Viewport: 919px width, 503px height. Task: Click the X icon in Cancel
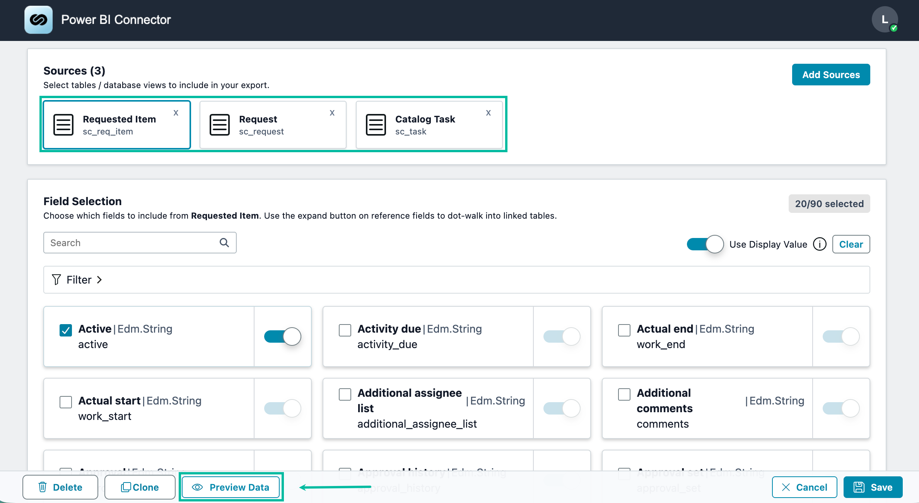(x=786, y=487)
